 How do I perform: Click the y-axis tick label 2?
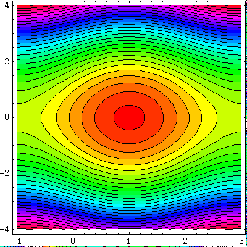click(7, 62)
